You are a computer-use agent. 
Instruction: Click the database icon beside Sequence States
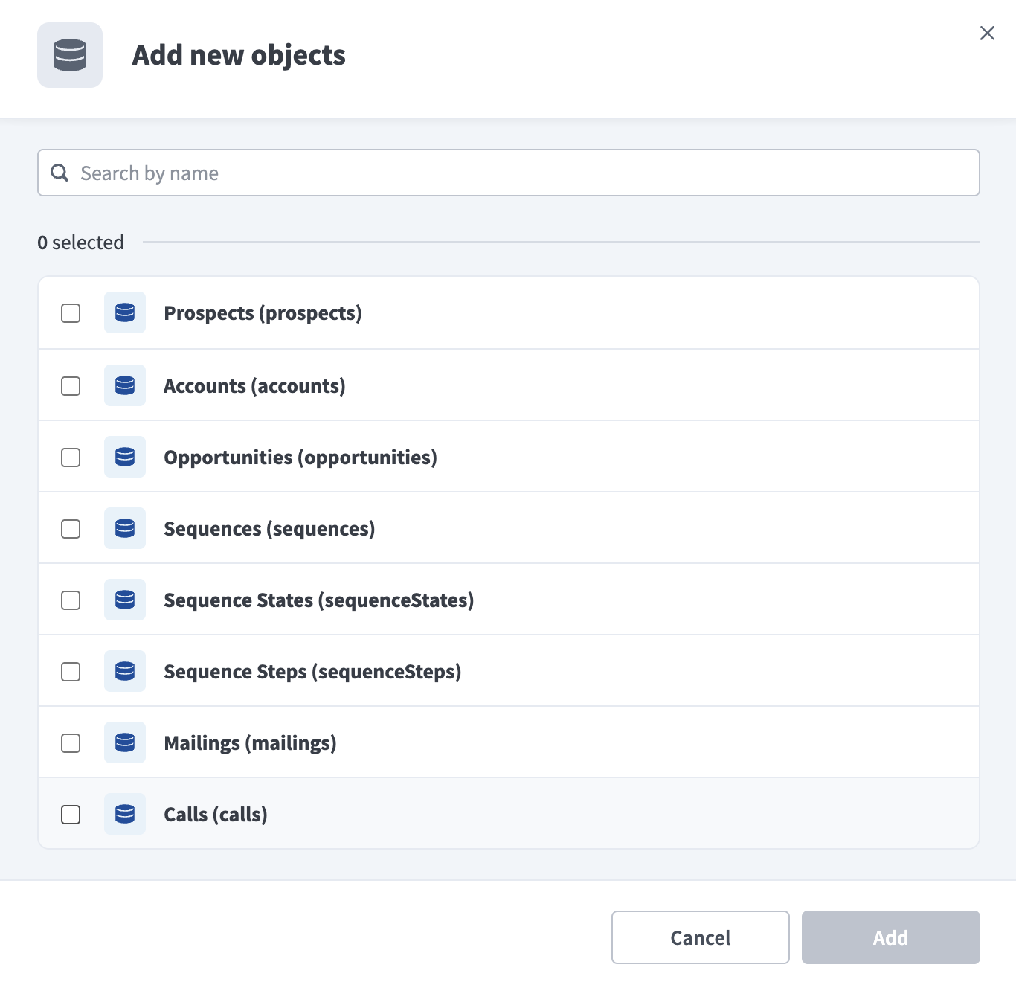[x=125, y=600]
